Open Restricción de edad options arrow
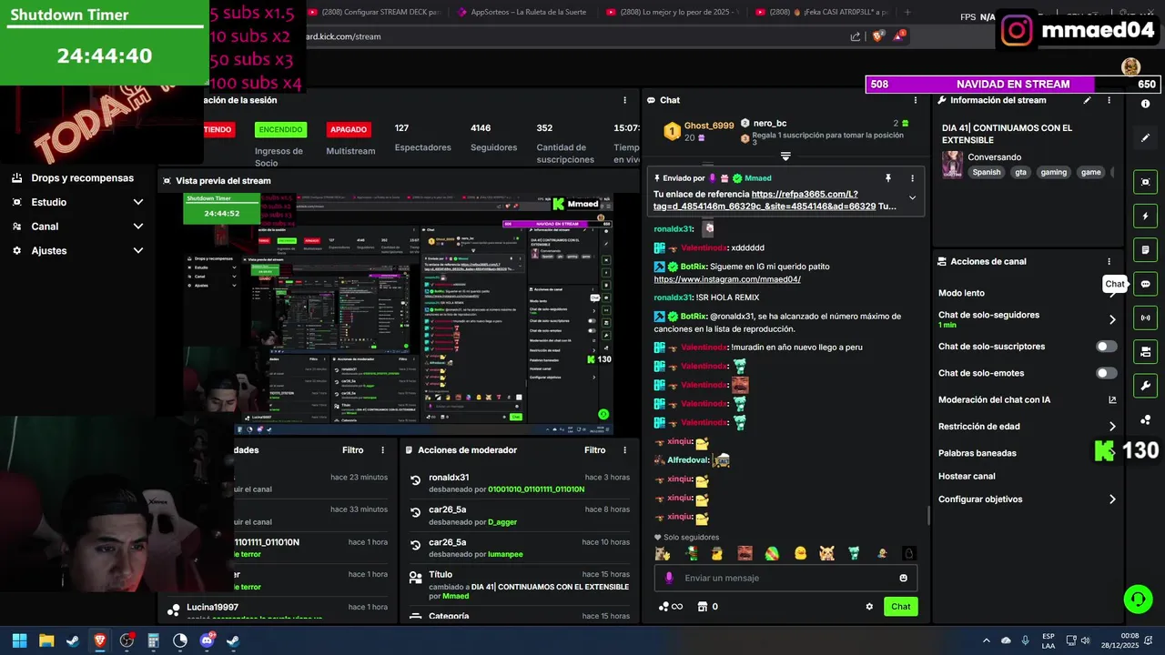1165x655 pixels. (x=1111, y=426)
